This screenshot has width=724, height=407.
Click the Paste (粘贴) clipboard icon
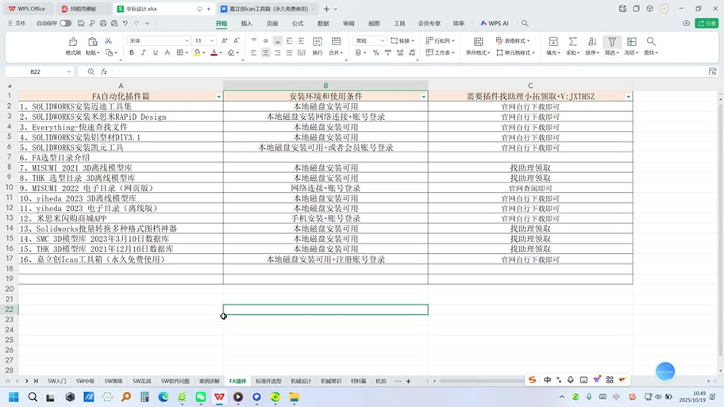[x=92, y=42]
